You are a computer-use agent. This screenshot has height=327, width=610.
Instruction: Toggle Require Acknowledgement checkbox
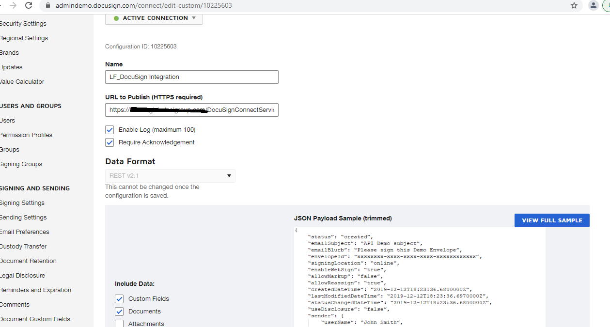pyautogui.click(x=109, y=142)
